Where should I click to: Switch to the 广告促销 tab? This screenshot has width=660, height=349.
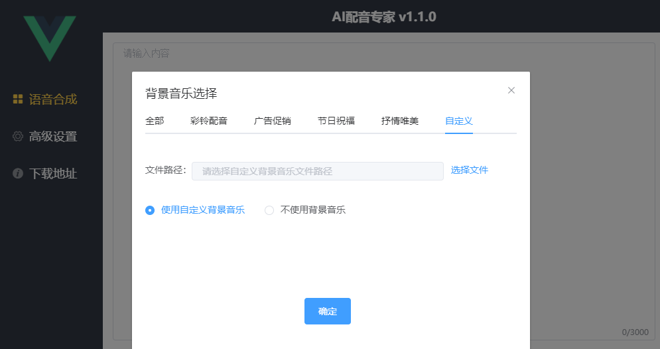pos(273,121)
